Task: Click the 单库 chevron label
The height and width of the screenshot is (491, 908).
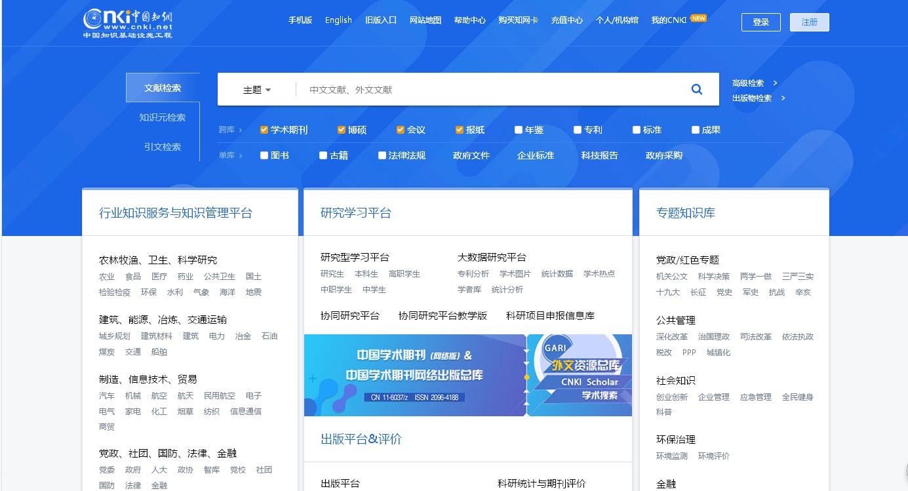Action: click(x=230, y=155)
